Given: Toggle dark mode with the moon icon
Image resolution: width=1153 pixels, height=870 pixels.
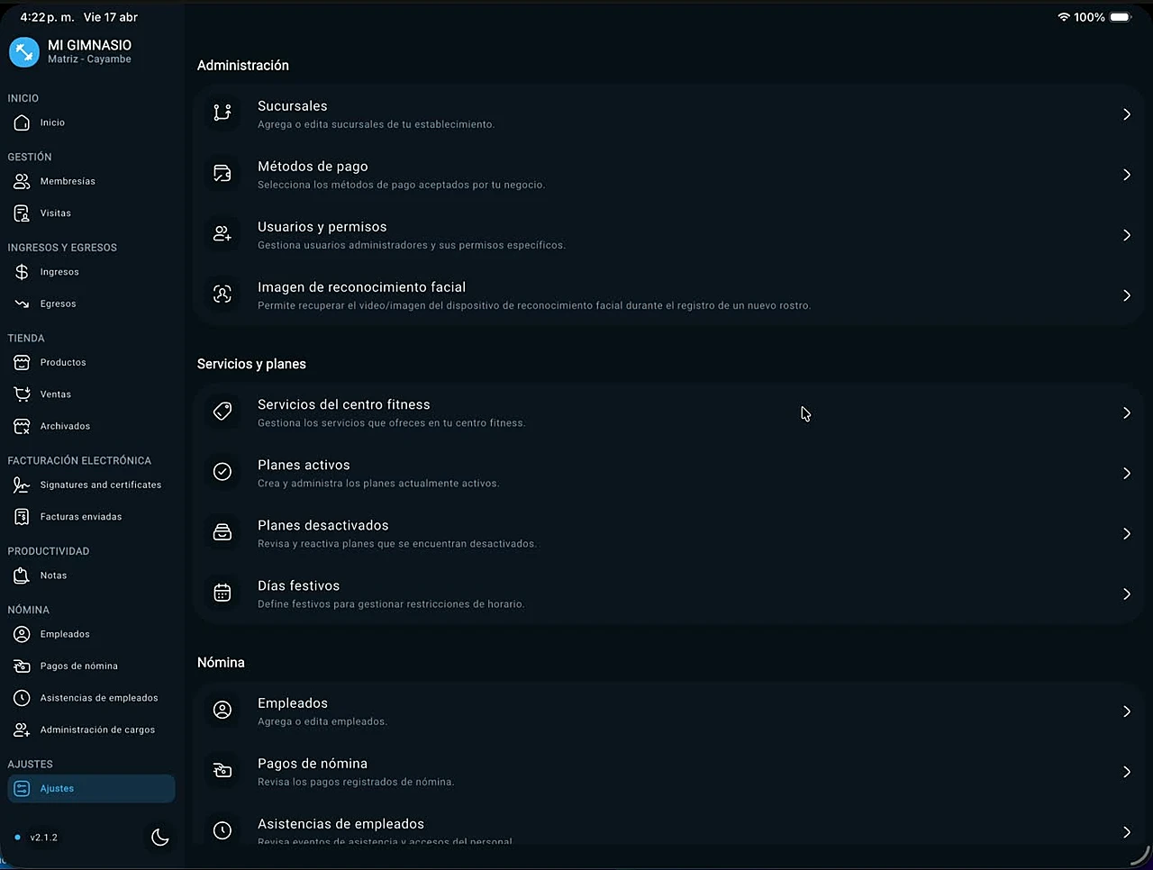Looking at the screenshot, I should click(159, 838).
